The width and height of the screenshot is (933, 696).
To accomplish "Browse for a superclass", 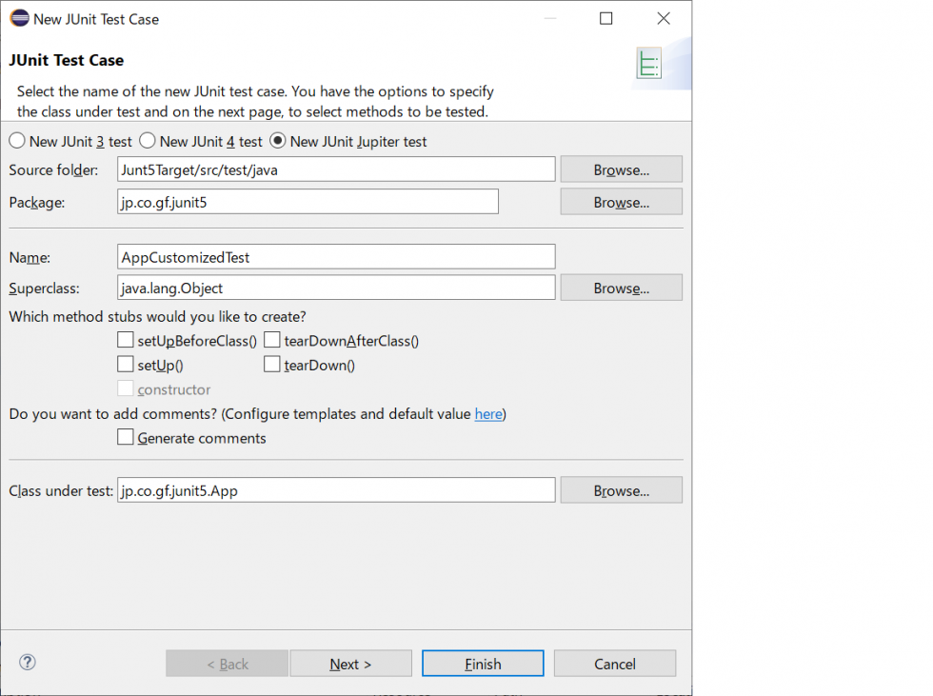I will pos(621,287).
